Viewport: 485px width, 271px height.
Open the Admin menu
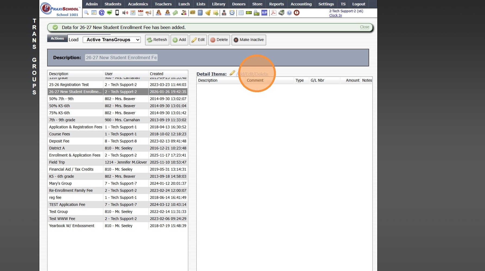(x=92, y=4)
